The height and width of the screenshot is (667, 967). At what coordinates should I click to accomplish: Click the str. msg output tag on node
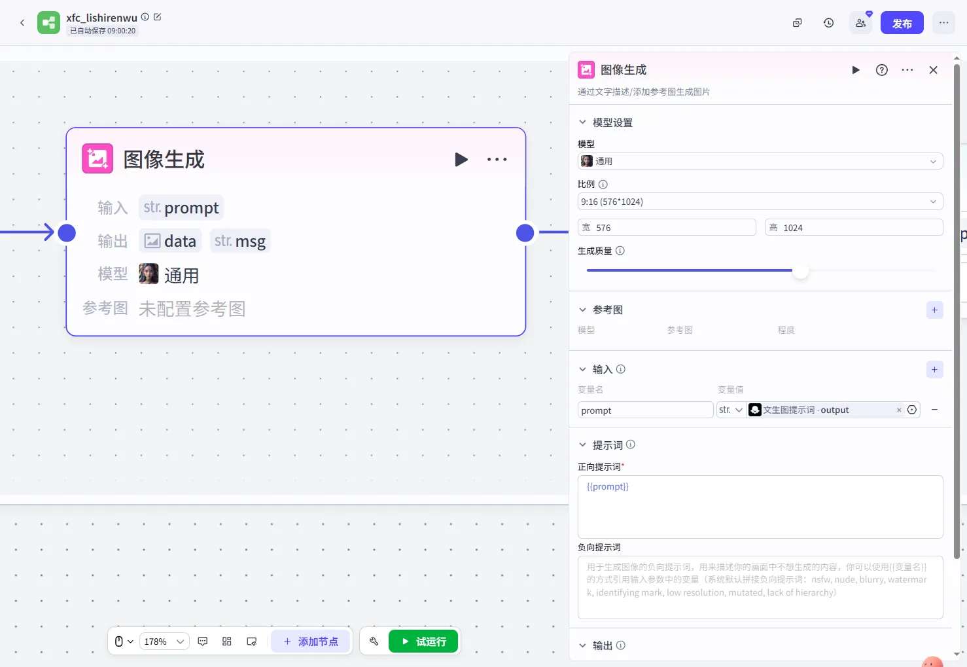[x=240, y=241]
